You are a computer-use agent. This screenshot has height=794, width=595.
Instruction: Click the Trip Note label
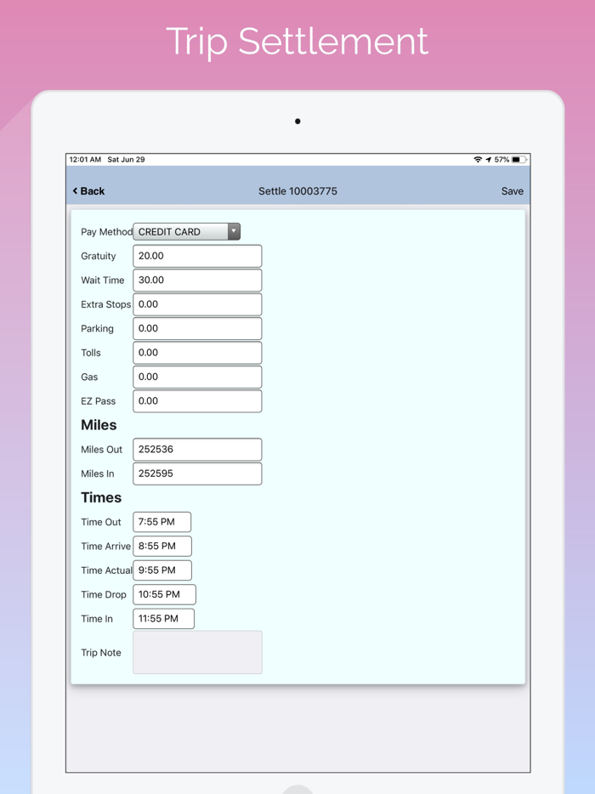(x=101, y=653)
